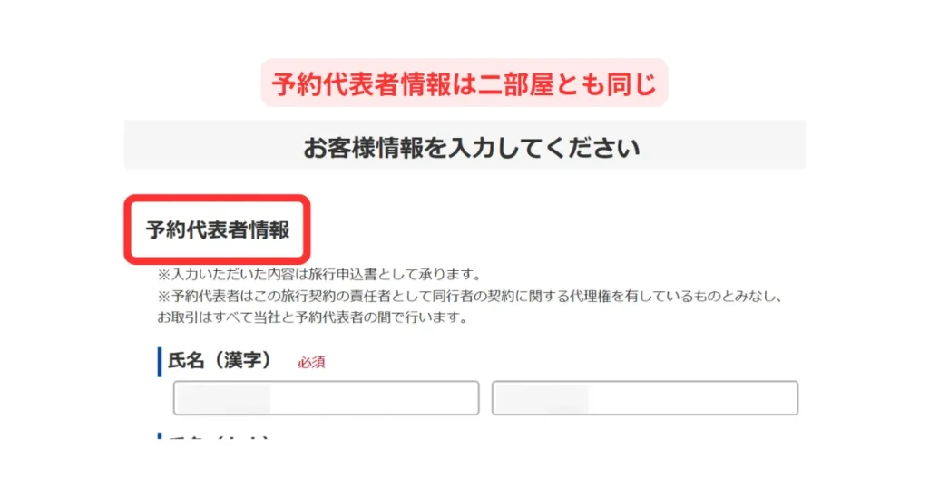Image resolution: width=929 pixels, height=488 pixels.
Task: Click the 氏名（漢字） field label
Action: click(x=220, y=360)
